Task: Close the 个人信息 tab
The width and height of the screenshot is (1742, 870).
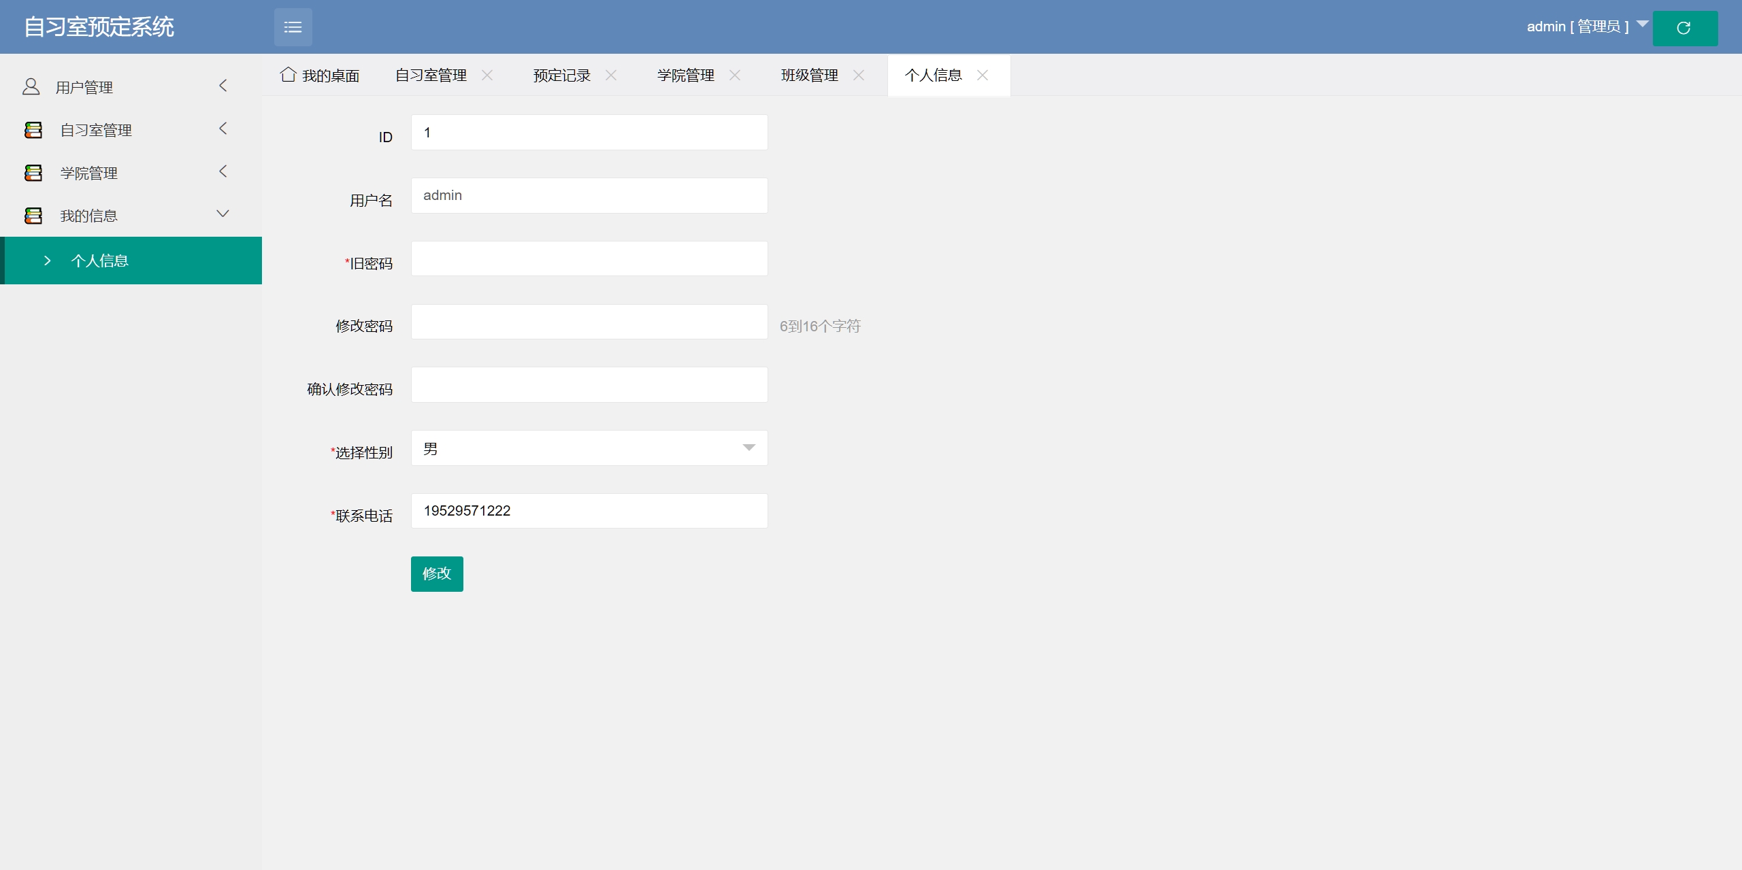Action: (983, 75)
